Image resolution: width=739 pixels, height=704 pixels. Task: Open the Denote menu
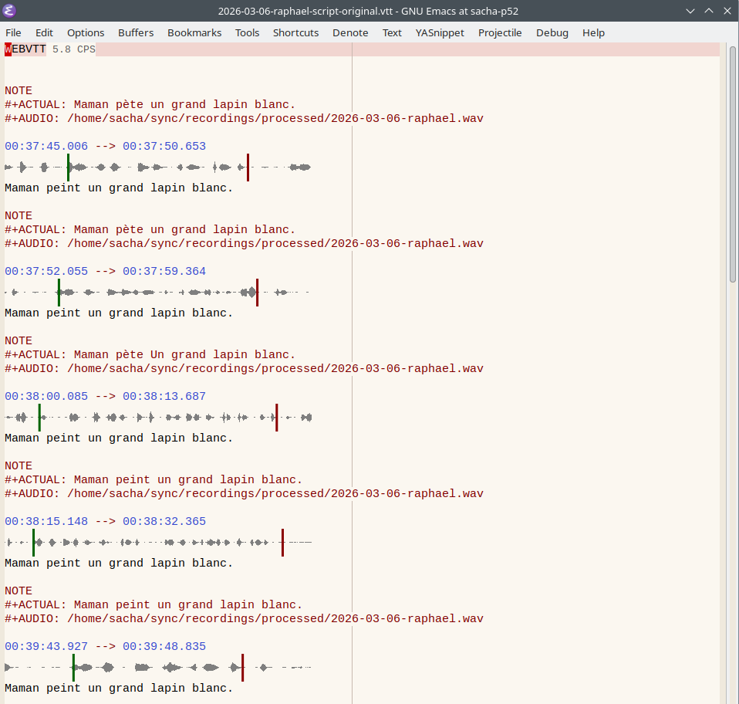[x=350, y=32]
